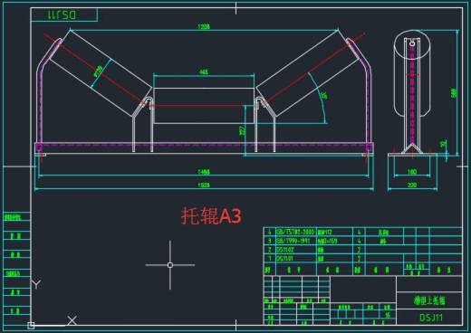This screenshot has height=333, width=471.
Task: Click the UCS origin square icon
Action: 31,326
